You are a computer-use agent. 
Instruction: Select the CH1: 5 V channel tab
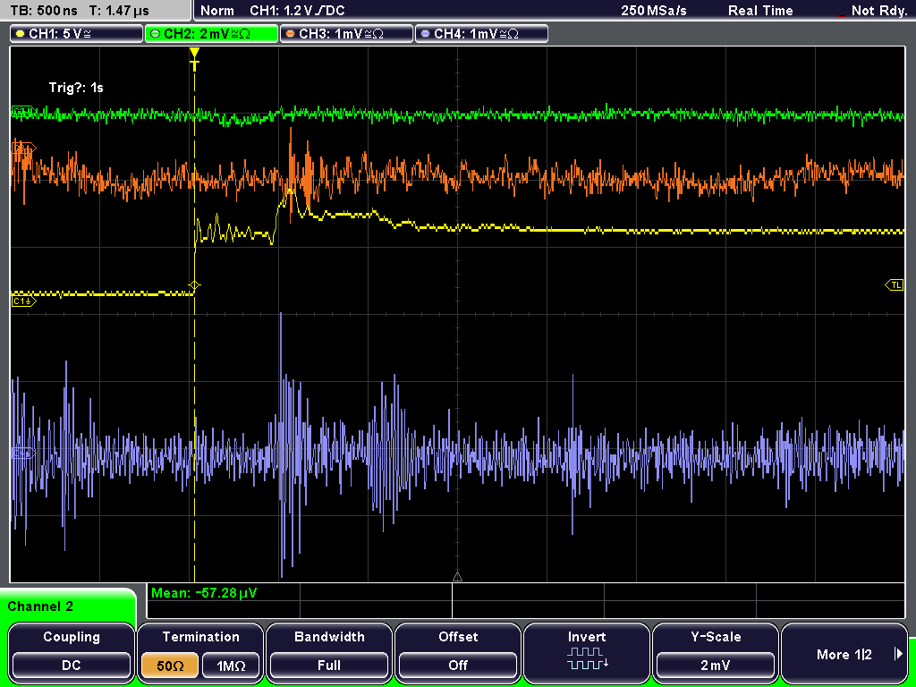[x=77, y=34]
